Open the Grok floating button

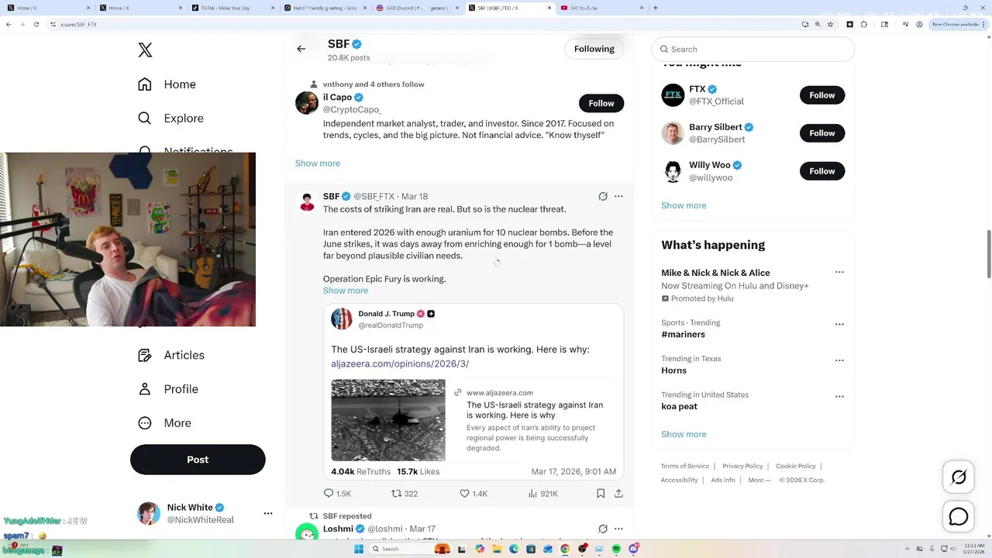959,477
